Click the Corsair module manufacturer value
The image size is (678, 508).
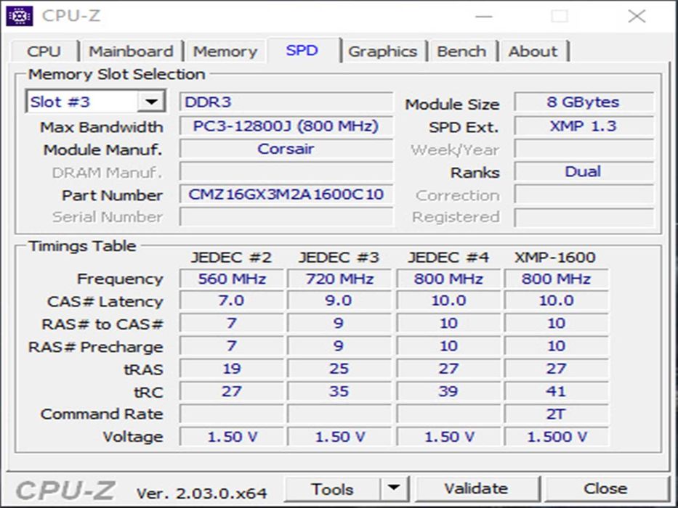click(x=286, y=149)
